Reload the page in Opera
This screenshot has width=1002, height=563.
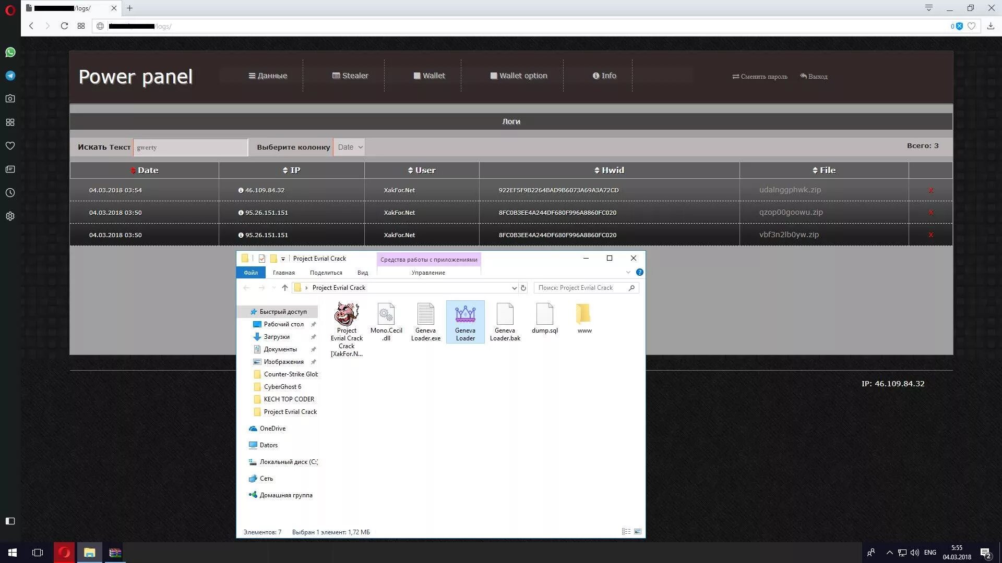click(64, 26)
